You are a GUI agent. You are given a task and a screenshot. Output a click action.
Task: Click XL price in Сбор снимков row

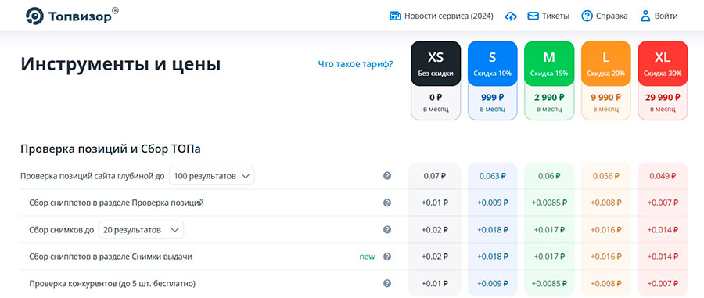[x=663, y=230]
